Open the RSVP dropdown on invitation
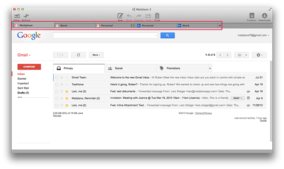 (x=238, y=98)
